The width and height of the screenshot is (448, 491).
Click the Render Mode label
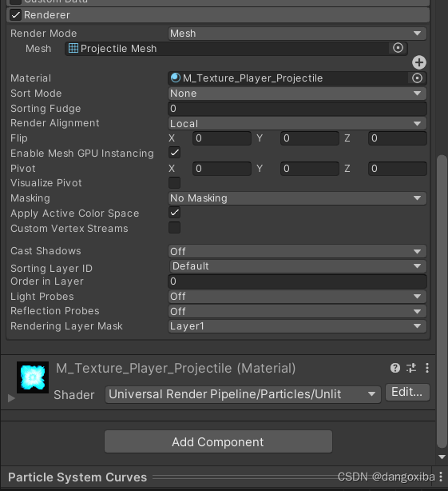pyautogui.click(x=43, y=34)
